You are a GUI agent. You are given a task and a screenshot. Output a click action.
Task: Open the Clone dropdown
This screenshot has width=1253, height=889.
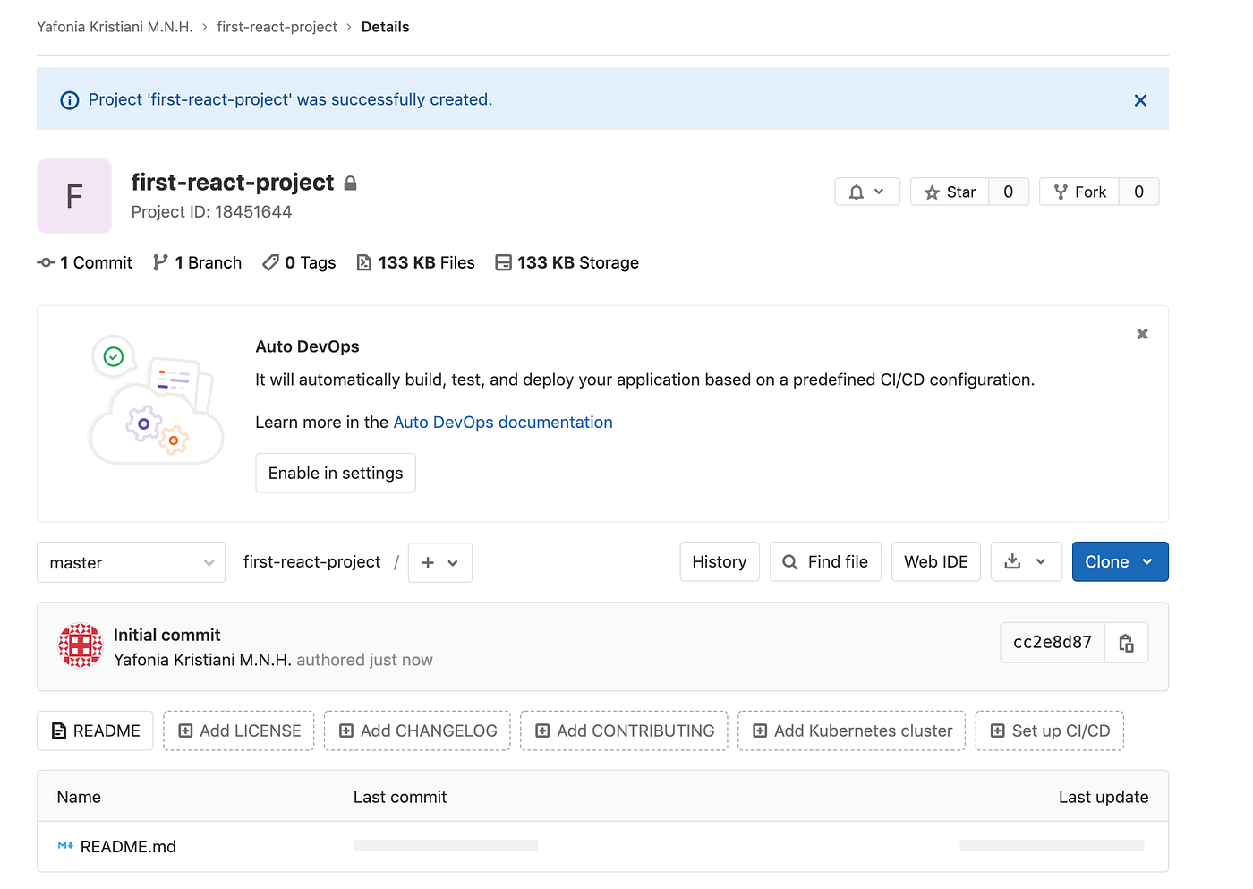(x=1121, y=561)
